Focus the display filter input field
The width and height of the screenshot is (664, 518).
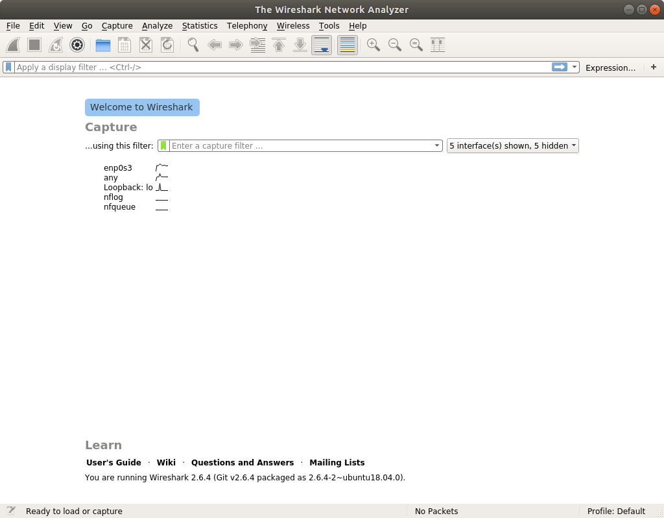[x=283, y=67]
